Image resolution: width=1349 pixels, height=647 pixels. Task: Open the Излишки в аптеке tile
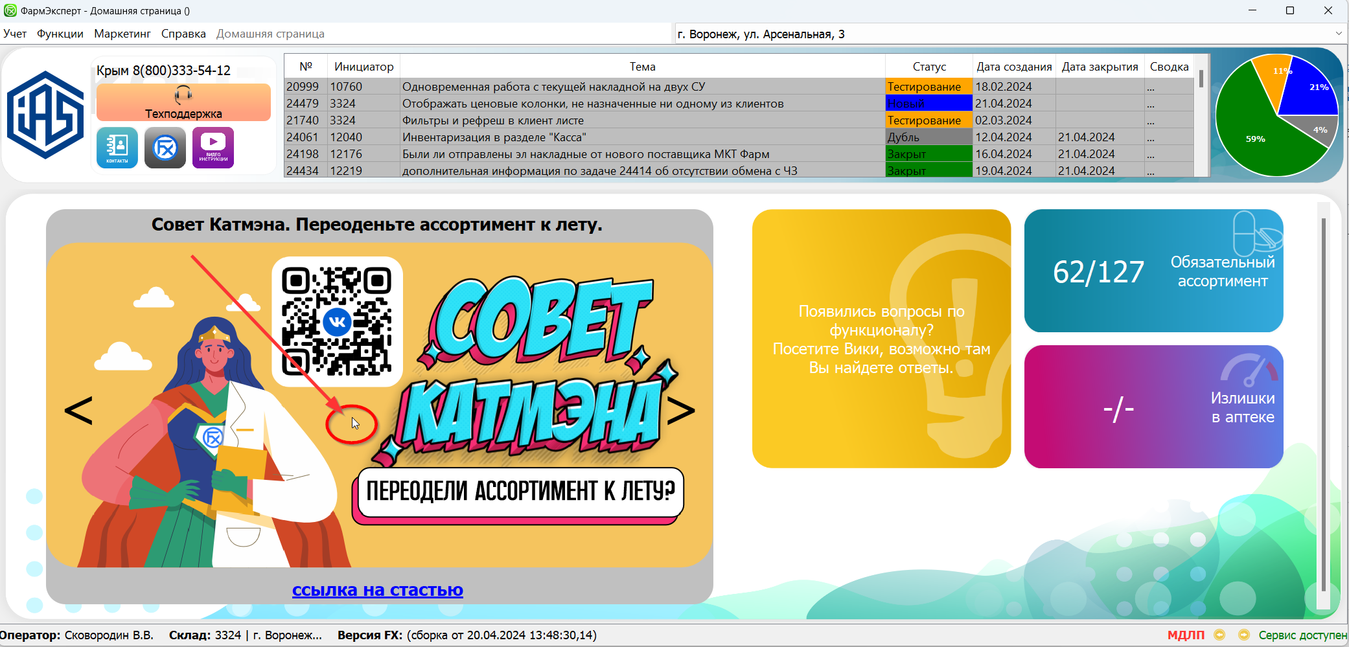pyautogui.click(x=1153, y=407)
